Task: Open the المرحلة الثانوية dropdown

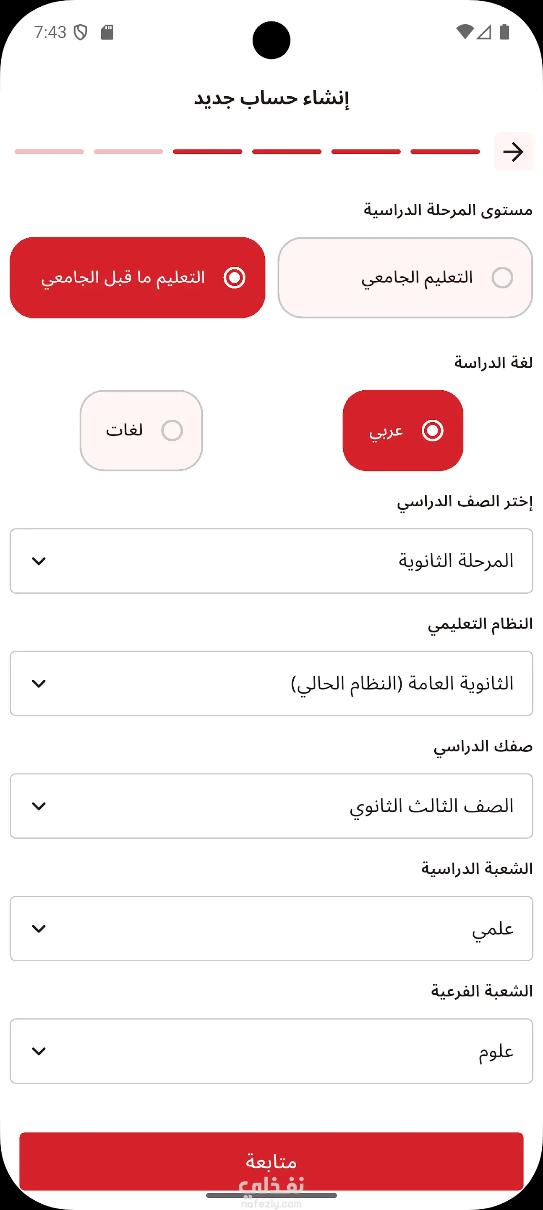Action: coord(271,561)
